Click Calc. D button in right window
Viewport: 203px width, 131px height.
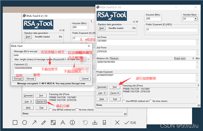[102, 93]
